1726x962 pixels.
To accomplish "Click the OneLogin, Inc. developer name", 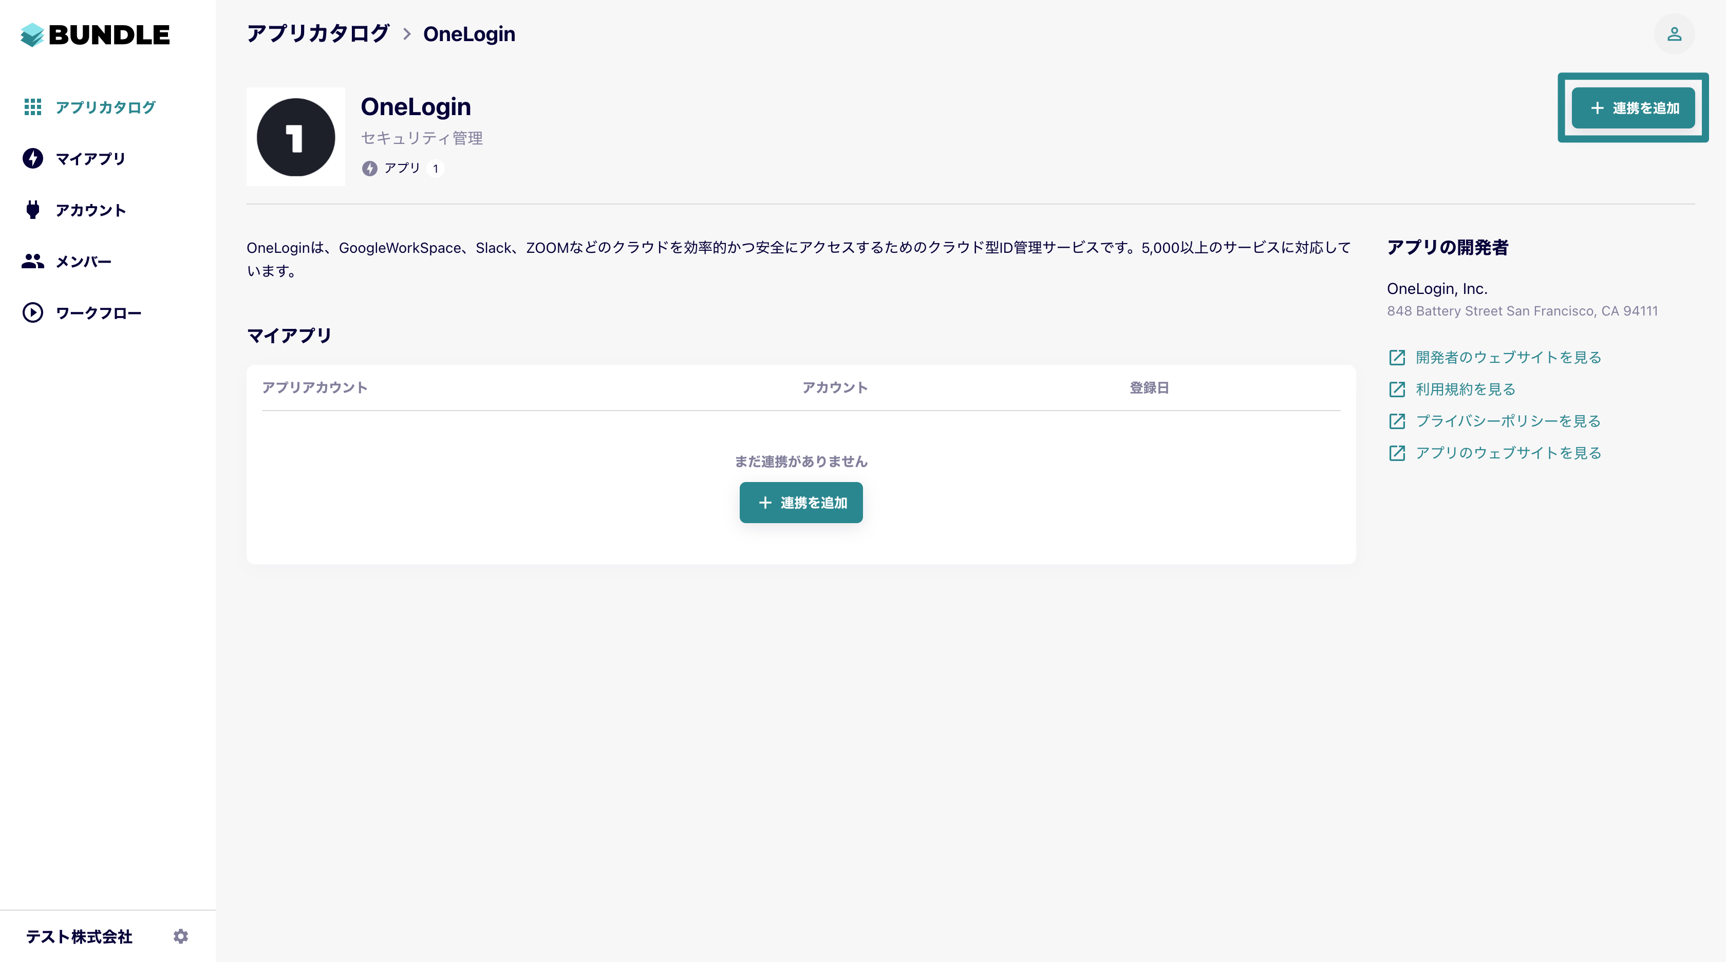I will tap(1437, 289).
